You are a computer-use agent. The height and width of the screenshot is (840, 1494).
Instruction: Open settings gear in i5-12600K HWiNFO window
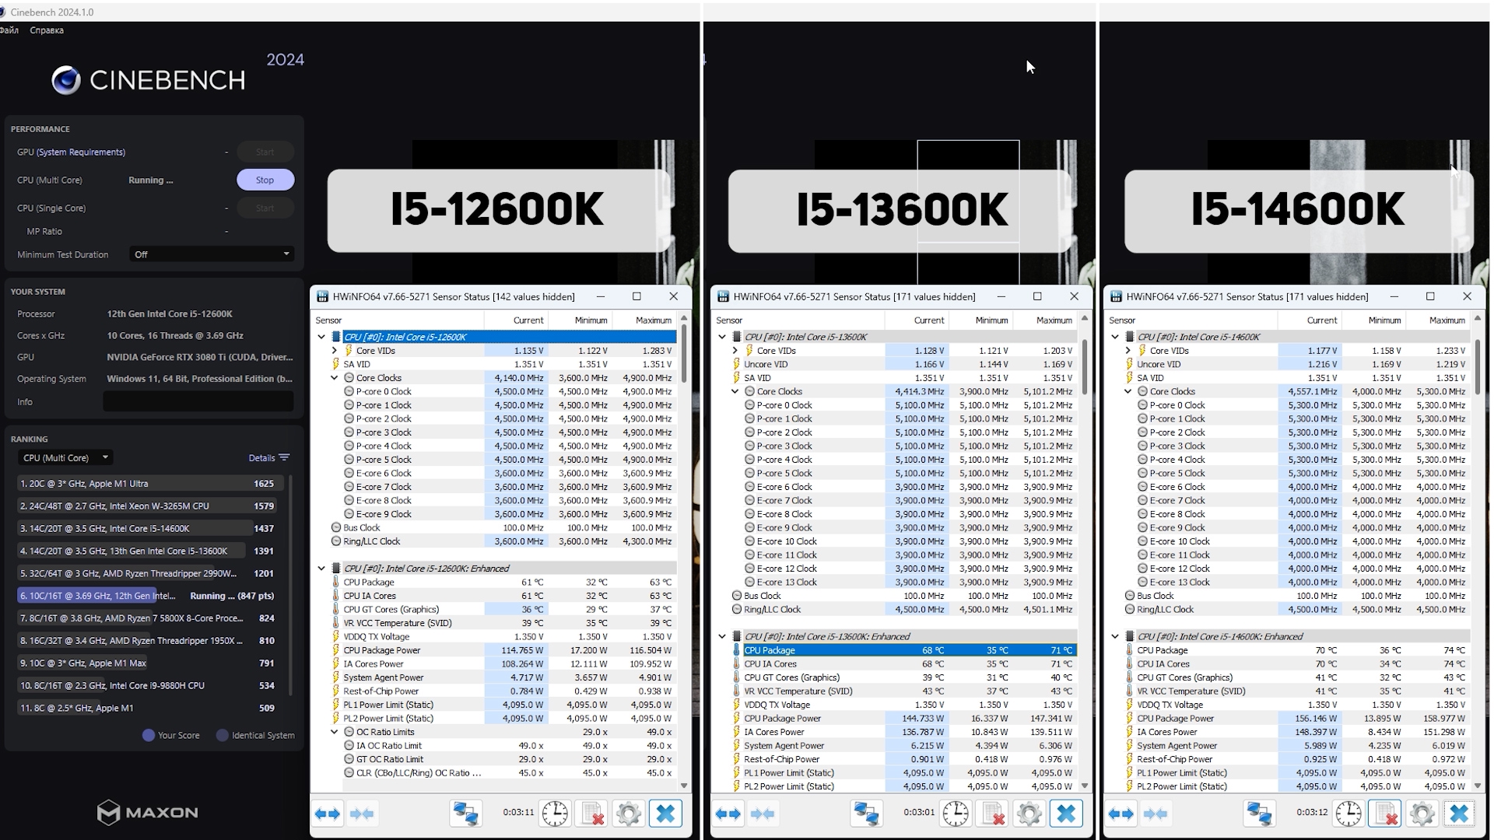[x=628, y=814]
